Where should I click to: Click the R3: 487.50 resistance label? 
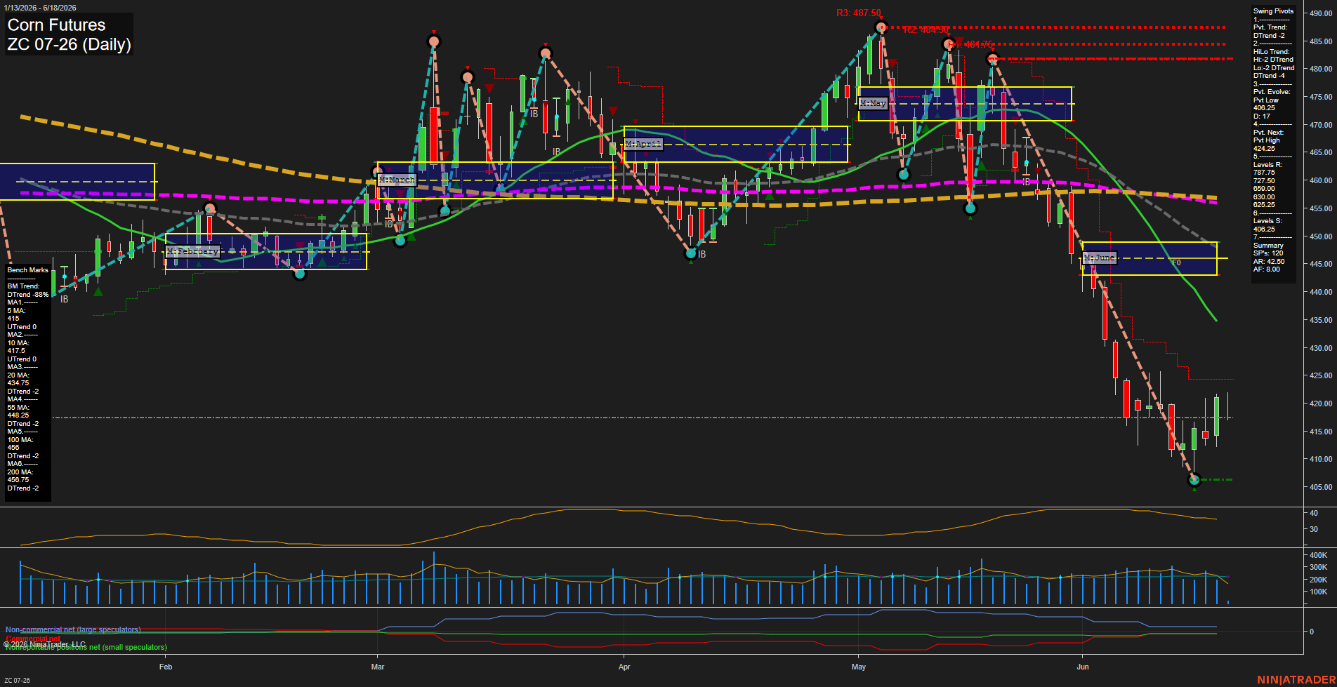tap(858, 13)
